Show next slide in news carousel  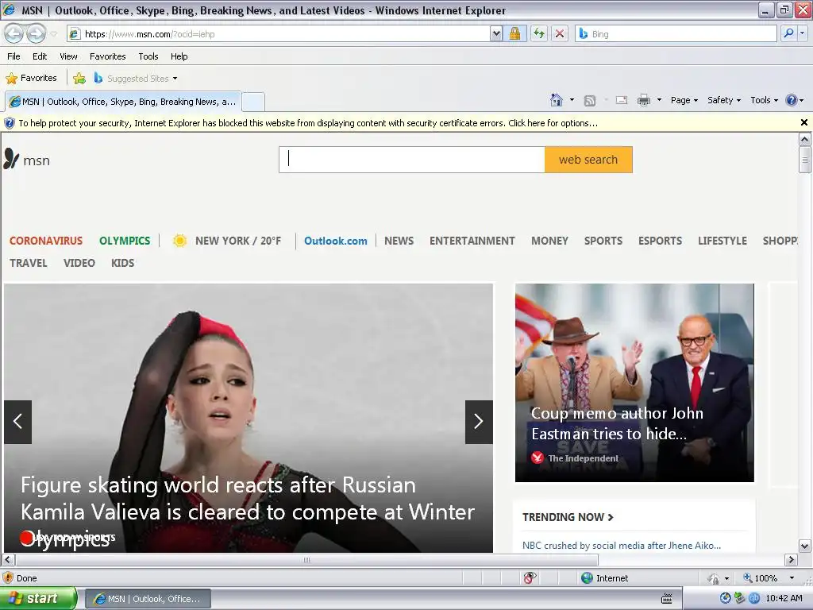pyautogui.click(x=479, y=422)
